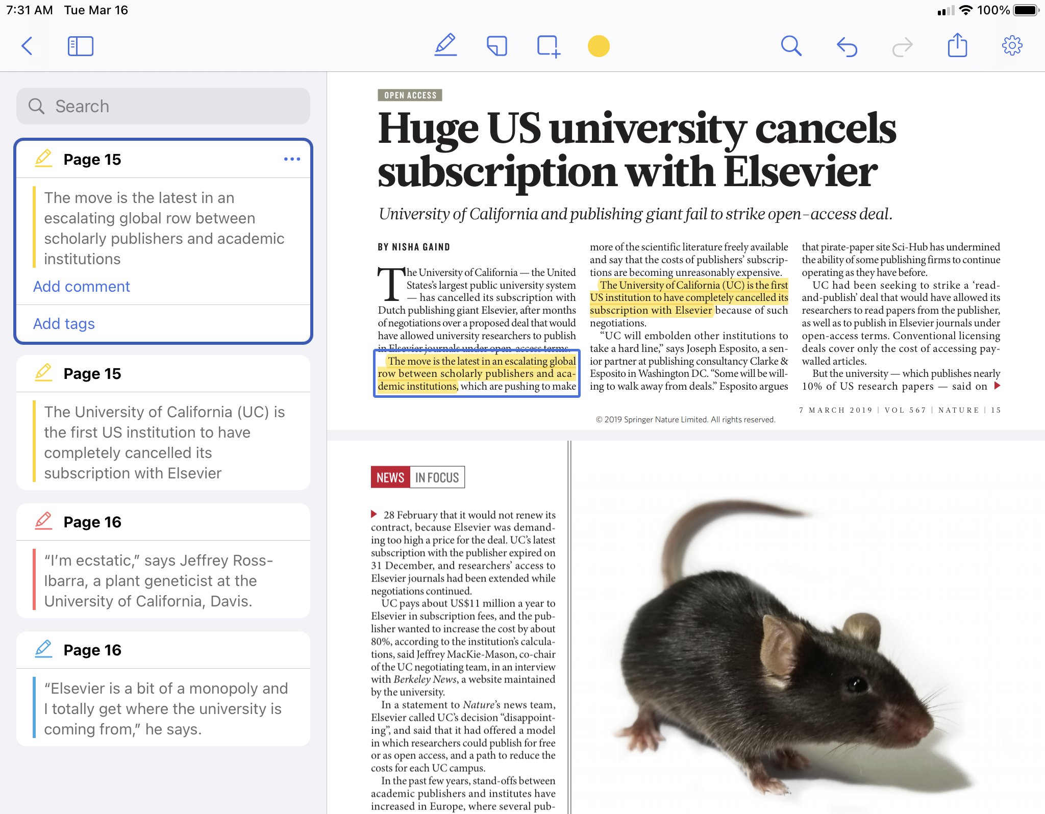Click the cellular signal bars in status bar

point(946,11)
